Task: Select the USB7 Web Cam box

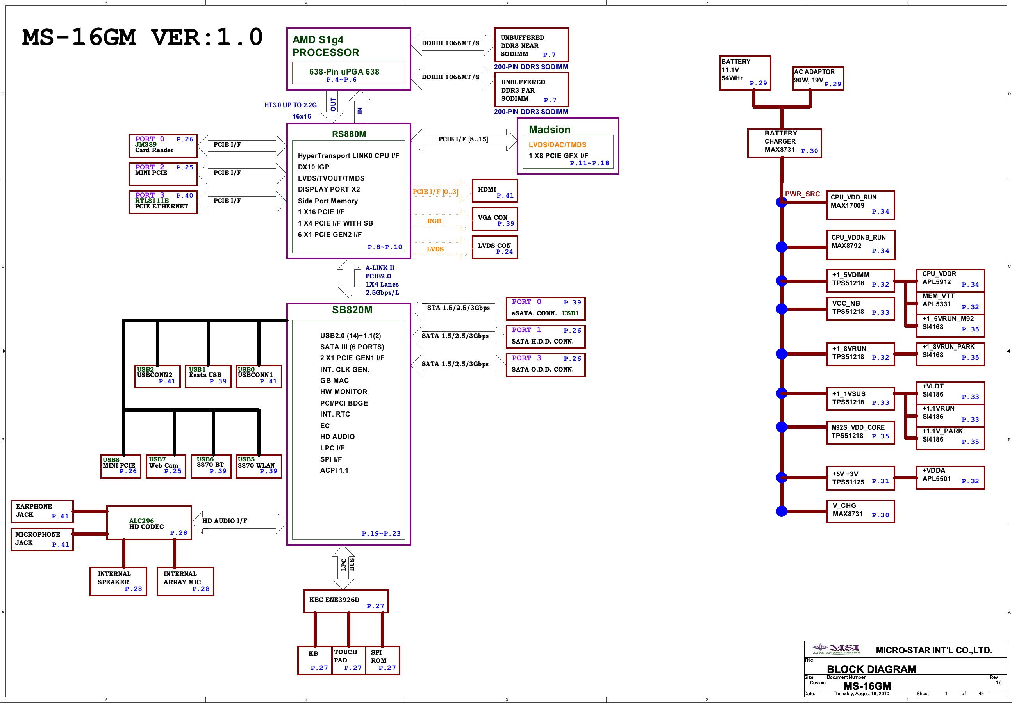Action: (166, 466)
